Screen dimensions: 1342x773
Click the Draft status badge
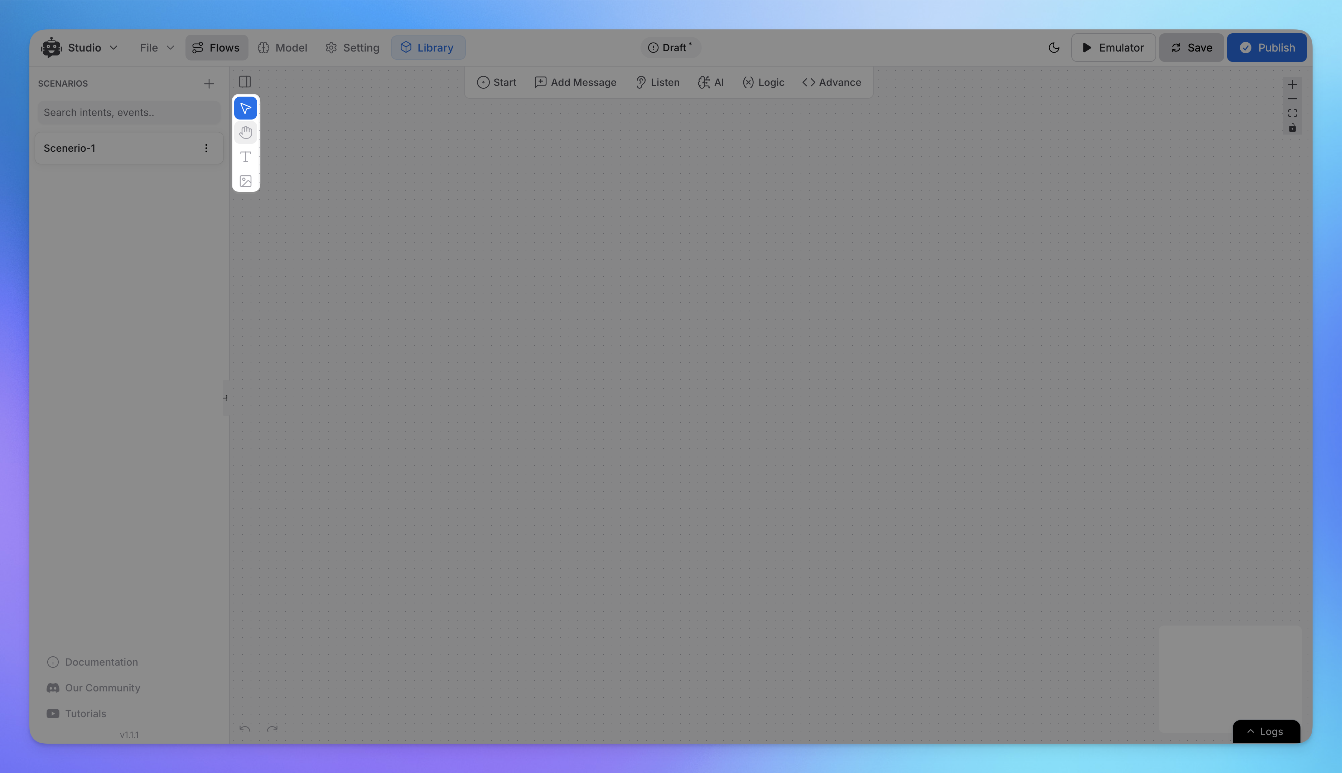pos(670,48)
